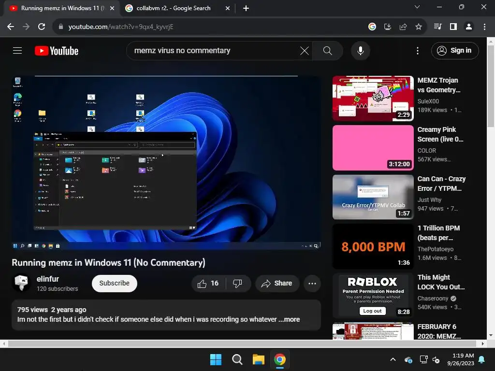Image resolution: width=495 pixels, height=371 pixels.
Task: Open the 8,000 BPM video thumbnail
Action: tap(373, 246)
